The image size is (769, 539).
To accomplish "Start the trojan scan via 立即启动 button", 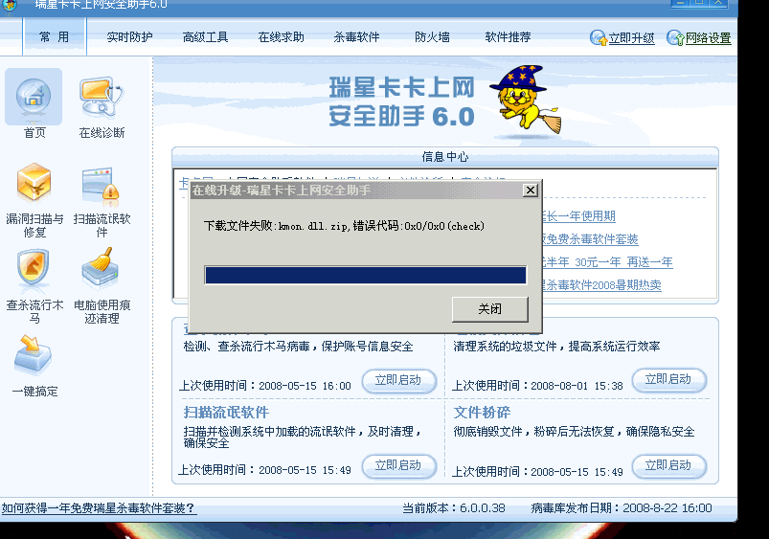I will tap(398, 381).
